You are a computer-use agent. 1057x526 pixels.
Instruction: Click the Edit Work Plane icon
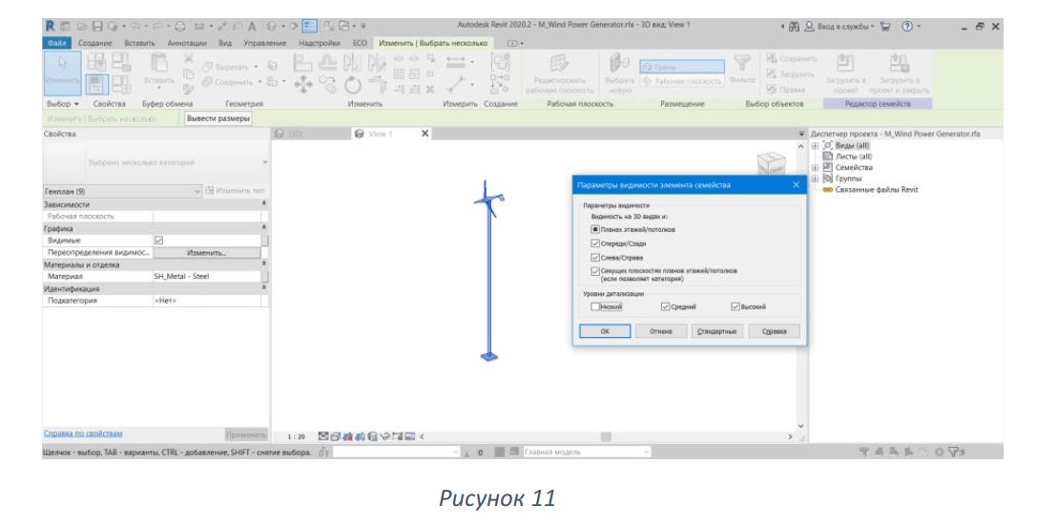coord(560,74)
